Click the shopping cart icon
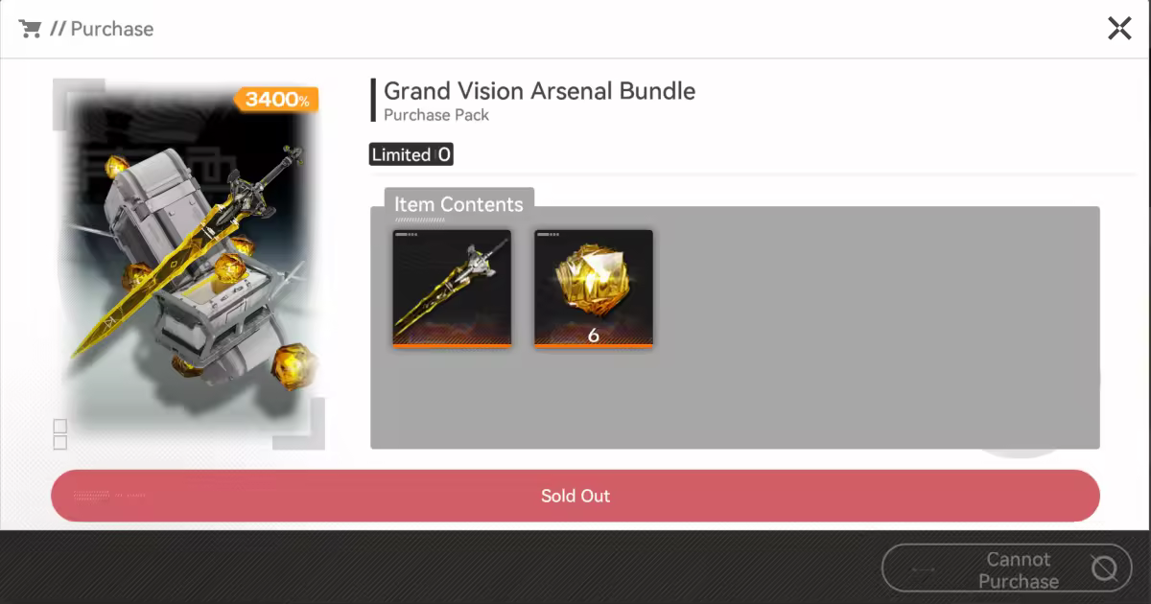Screen dimensions: 1151x604 [30, 29]
